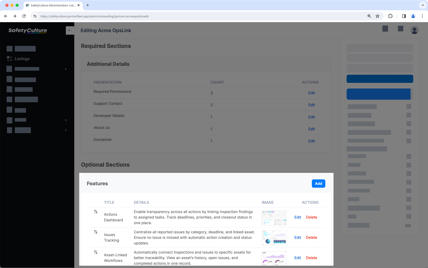
Task: Open the Chrome profile avatar
Action: 413,16
